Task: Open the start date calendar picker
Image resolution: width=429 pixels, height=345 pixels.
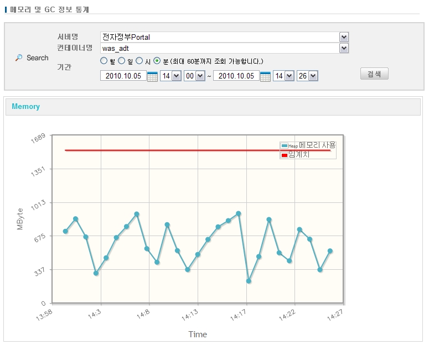Action: click(152, 76)
